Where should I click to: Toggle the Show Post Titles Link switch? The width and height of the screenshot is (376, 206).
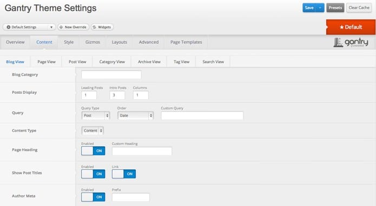click(124, 174)
